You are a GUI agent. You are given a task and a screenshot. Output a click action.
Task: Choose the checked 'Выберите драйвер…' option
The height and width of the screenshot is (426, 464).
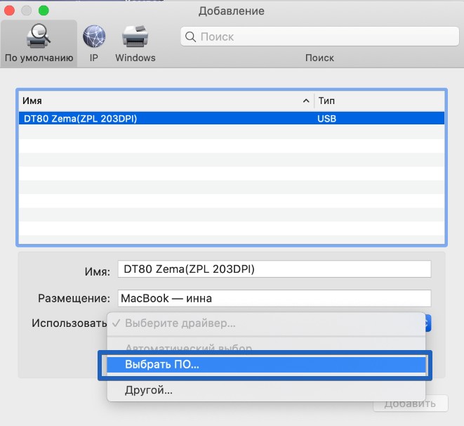coord(180,323)
